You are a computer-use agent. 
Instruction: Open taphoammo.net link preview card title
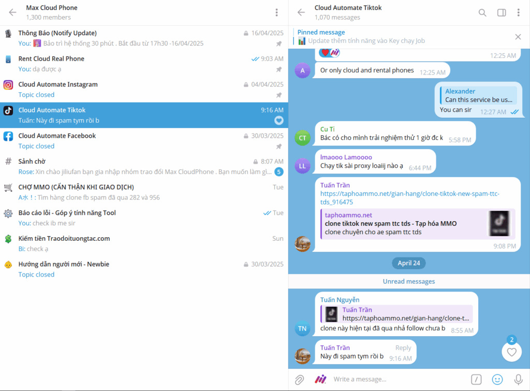click(391, 224)
